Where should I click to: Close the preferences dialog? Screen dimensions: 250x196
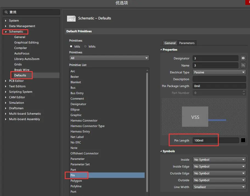pos(247,2)
